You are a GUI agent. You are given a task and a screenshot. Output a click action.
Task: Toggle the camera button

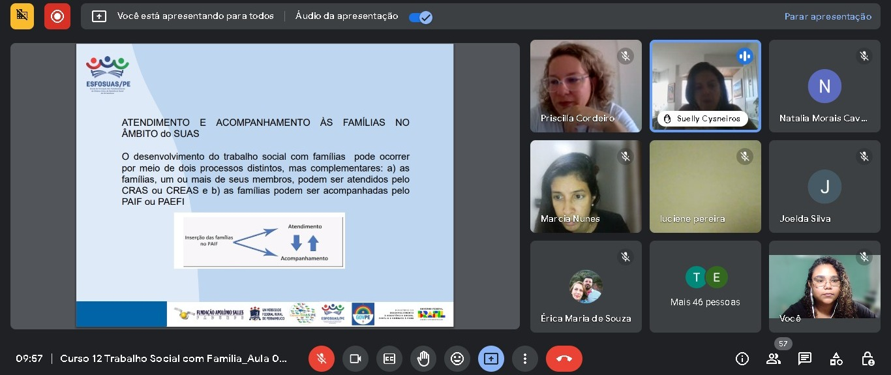pos(355,359)
